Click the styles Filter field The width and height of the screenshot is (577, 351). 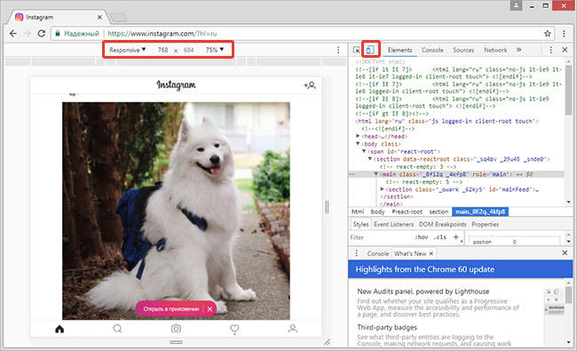point(381,237)
